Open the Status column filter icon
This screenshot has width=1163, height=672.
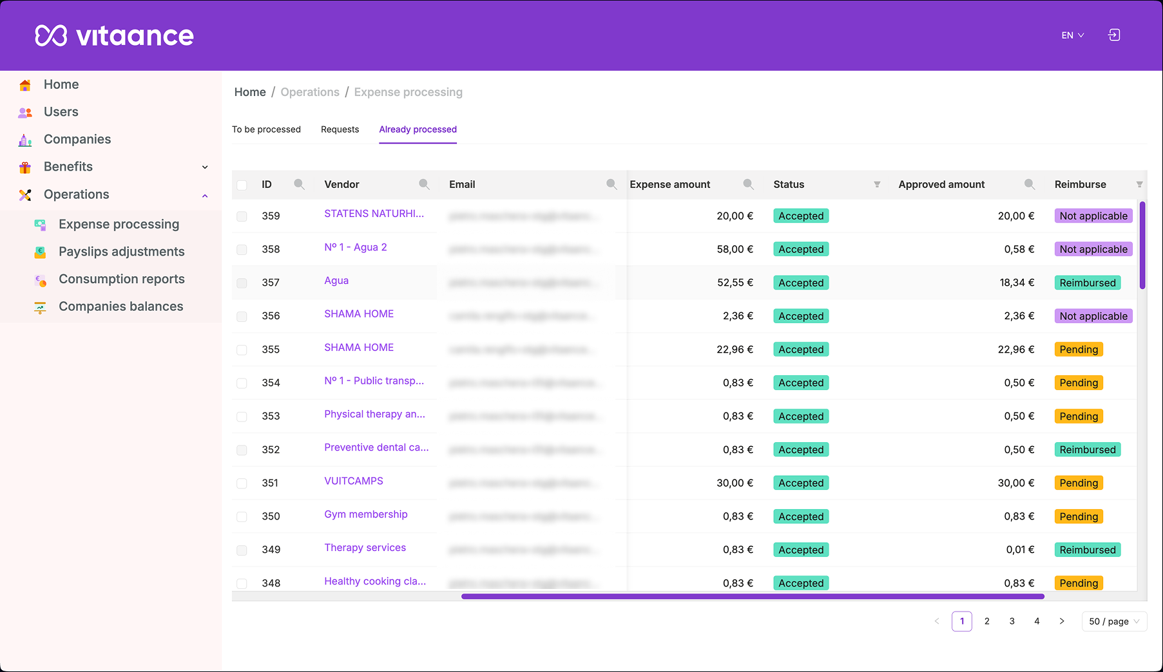[877, 184]
